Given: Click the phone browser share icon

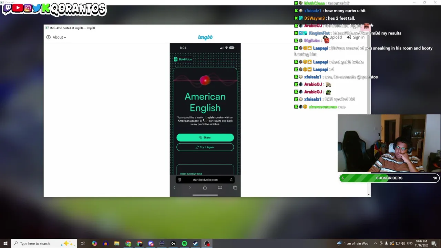Looking at the screenshot, I should coord(205,188).
